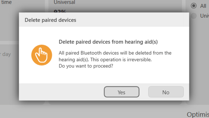Select the partially hidden Univ radio button
Viewport: 209px width, 118px height.
point(194,16)
